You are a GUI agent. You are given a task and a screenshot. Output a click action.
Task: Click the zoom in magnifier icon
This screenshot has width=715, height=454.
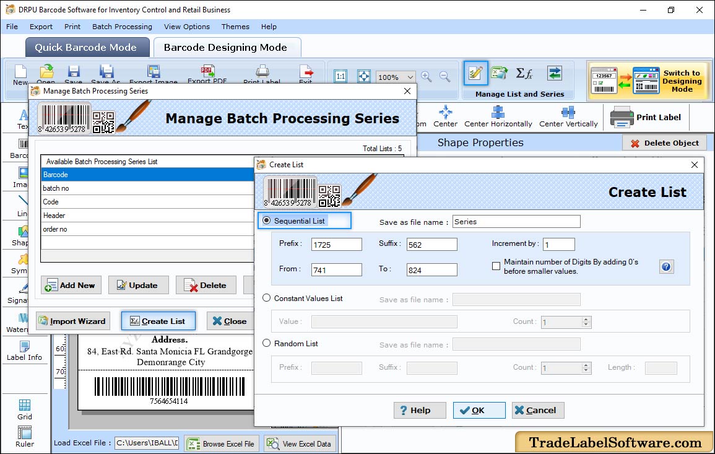pos(427,76)
